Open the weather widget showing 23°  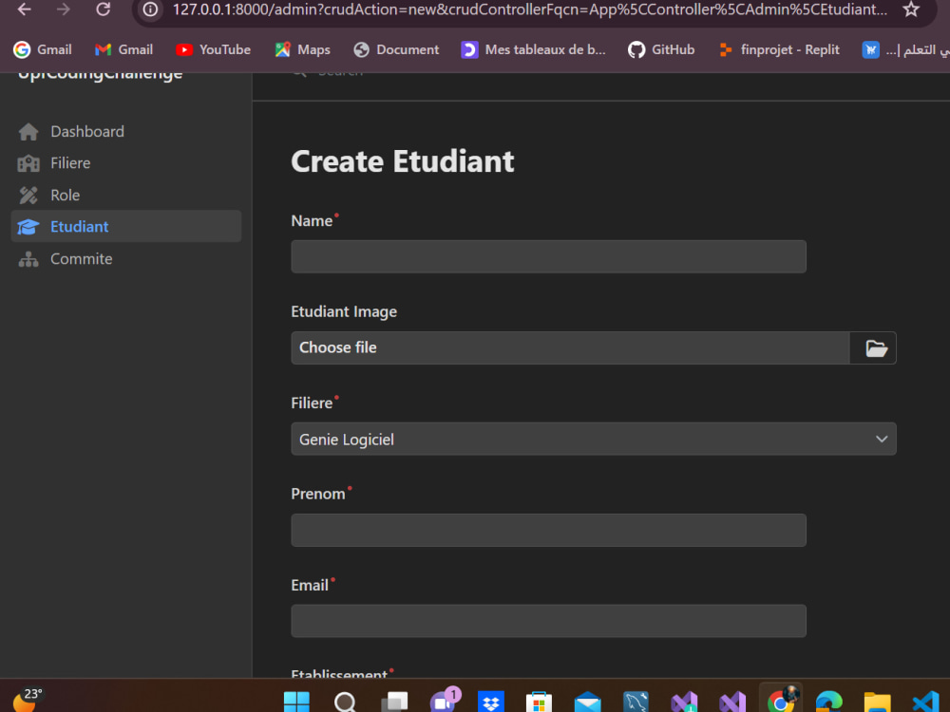[x=28, y=700]
